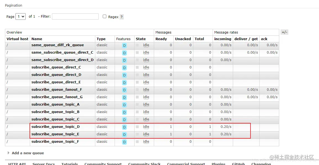The width and height of the screenshot is (319, 165).
Task: Sort queues by State column header
Action: tap(141, 39)
